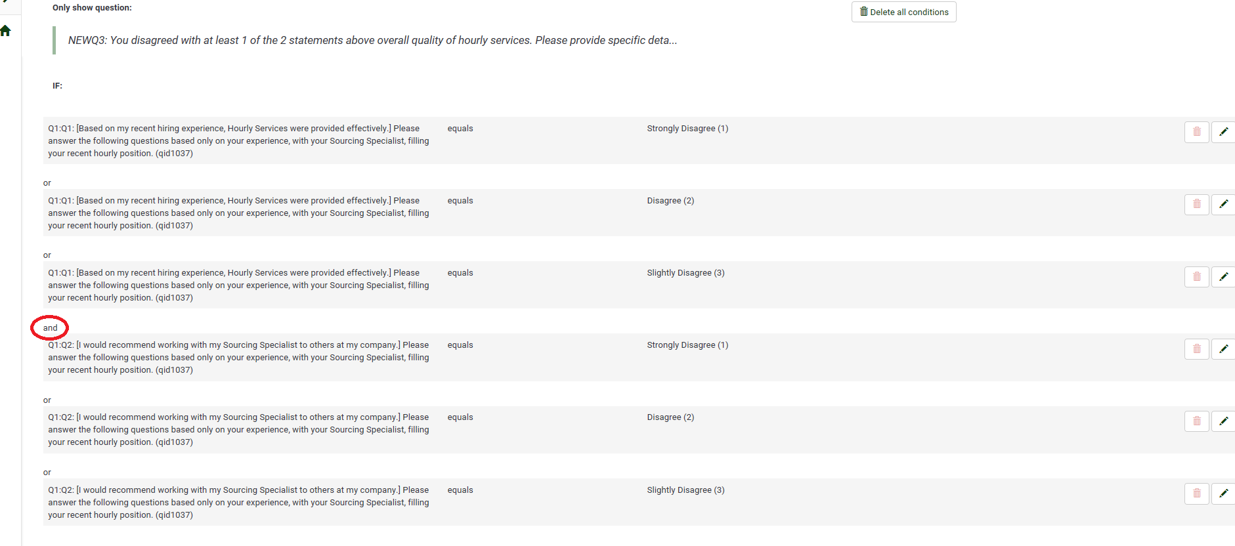The width and height of the screenshot is (1235, 546).
Task: Click the Delete all conditions button
Action: point(904,12)
